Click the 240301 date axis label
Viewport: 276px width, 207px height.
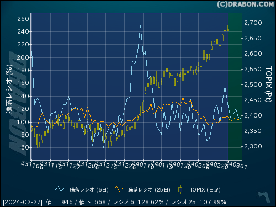pyautogui.click(x=236, y=165)
